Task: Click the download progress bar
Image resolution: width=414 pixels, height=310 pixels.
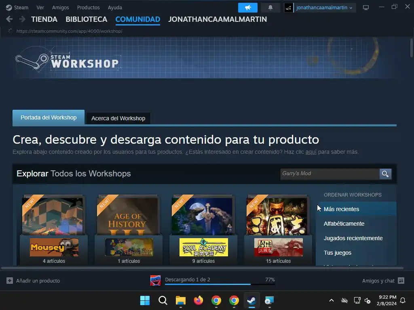Action: (220, 285)
